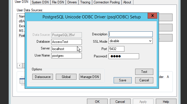Click the User Name field containing postgres
Viewport: 187px width, 104px height.
[x=67, y=56]
